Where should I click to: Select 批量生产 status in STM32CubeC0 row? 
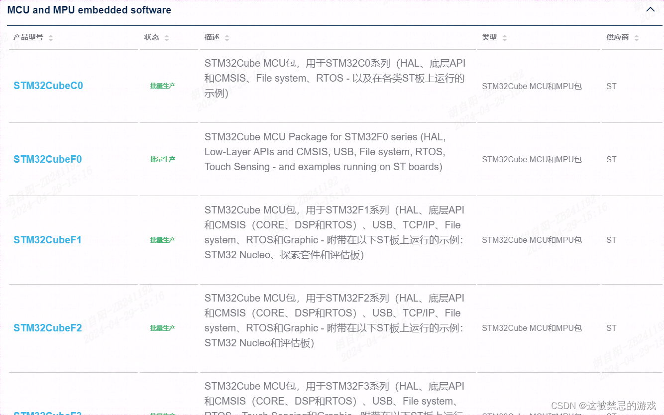(163, 86)
